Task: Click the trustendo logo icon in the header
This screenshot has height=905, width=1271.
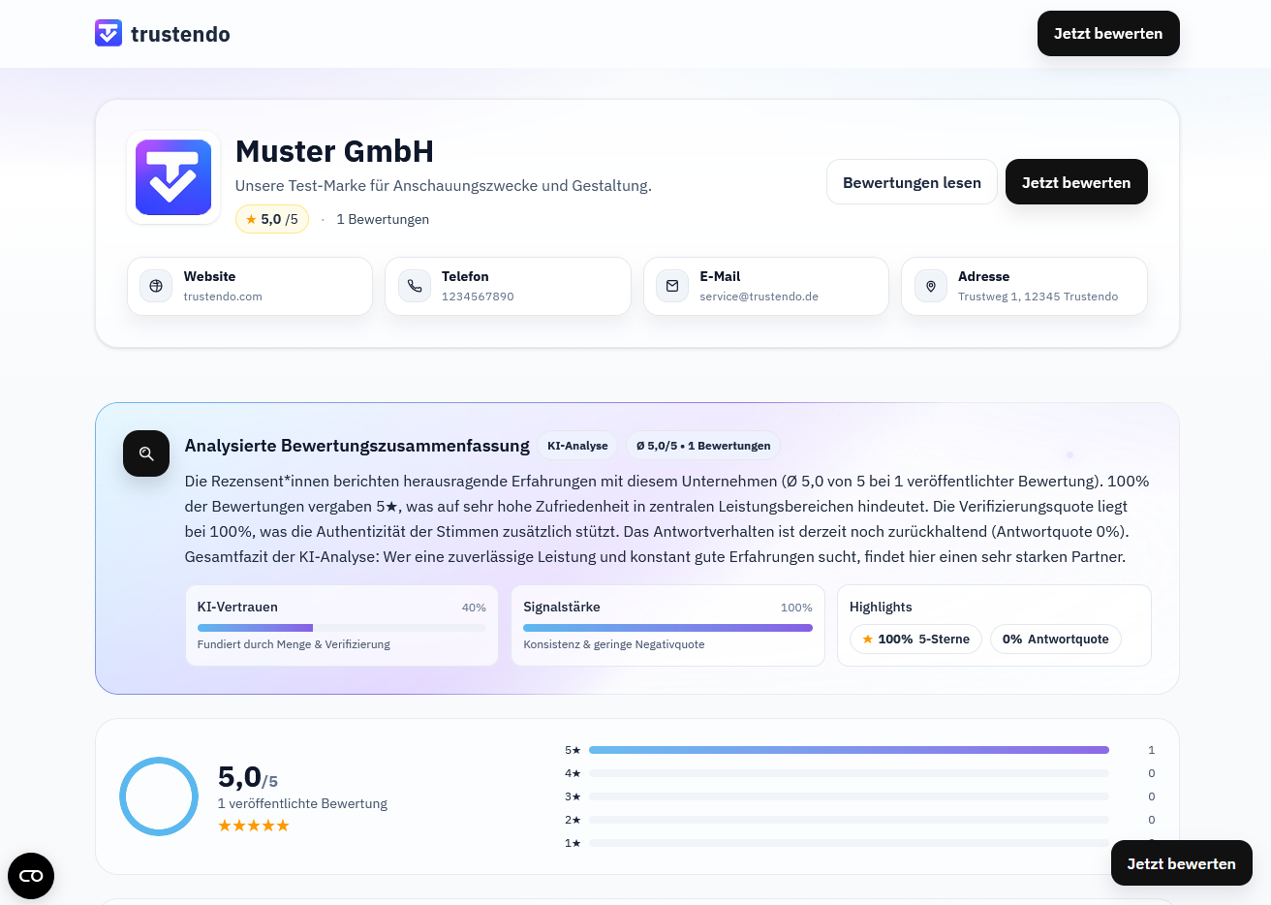Action: 108,33
